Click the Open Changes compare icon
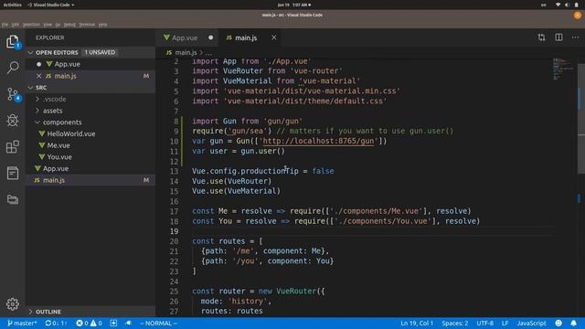The height and width of the screenshot is (329, 585). point(541,37)
